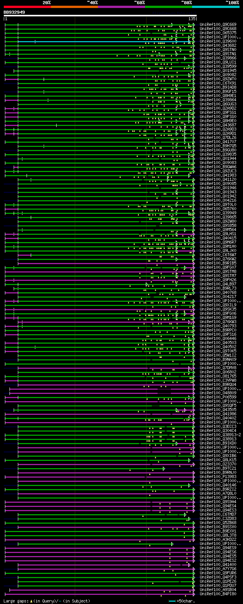Select the UniRef100_Q7DLZ6 label
This screenshot has width=243, height=604.
(x=218, y=137)
